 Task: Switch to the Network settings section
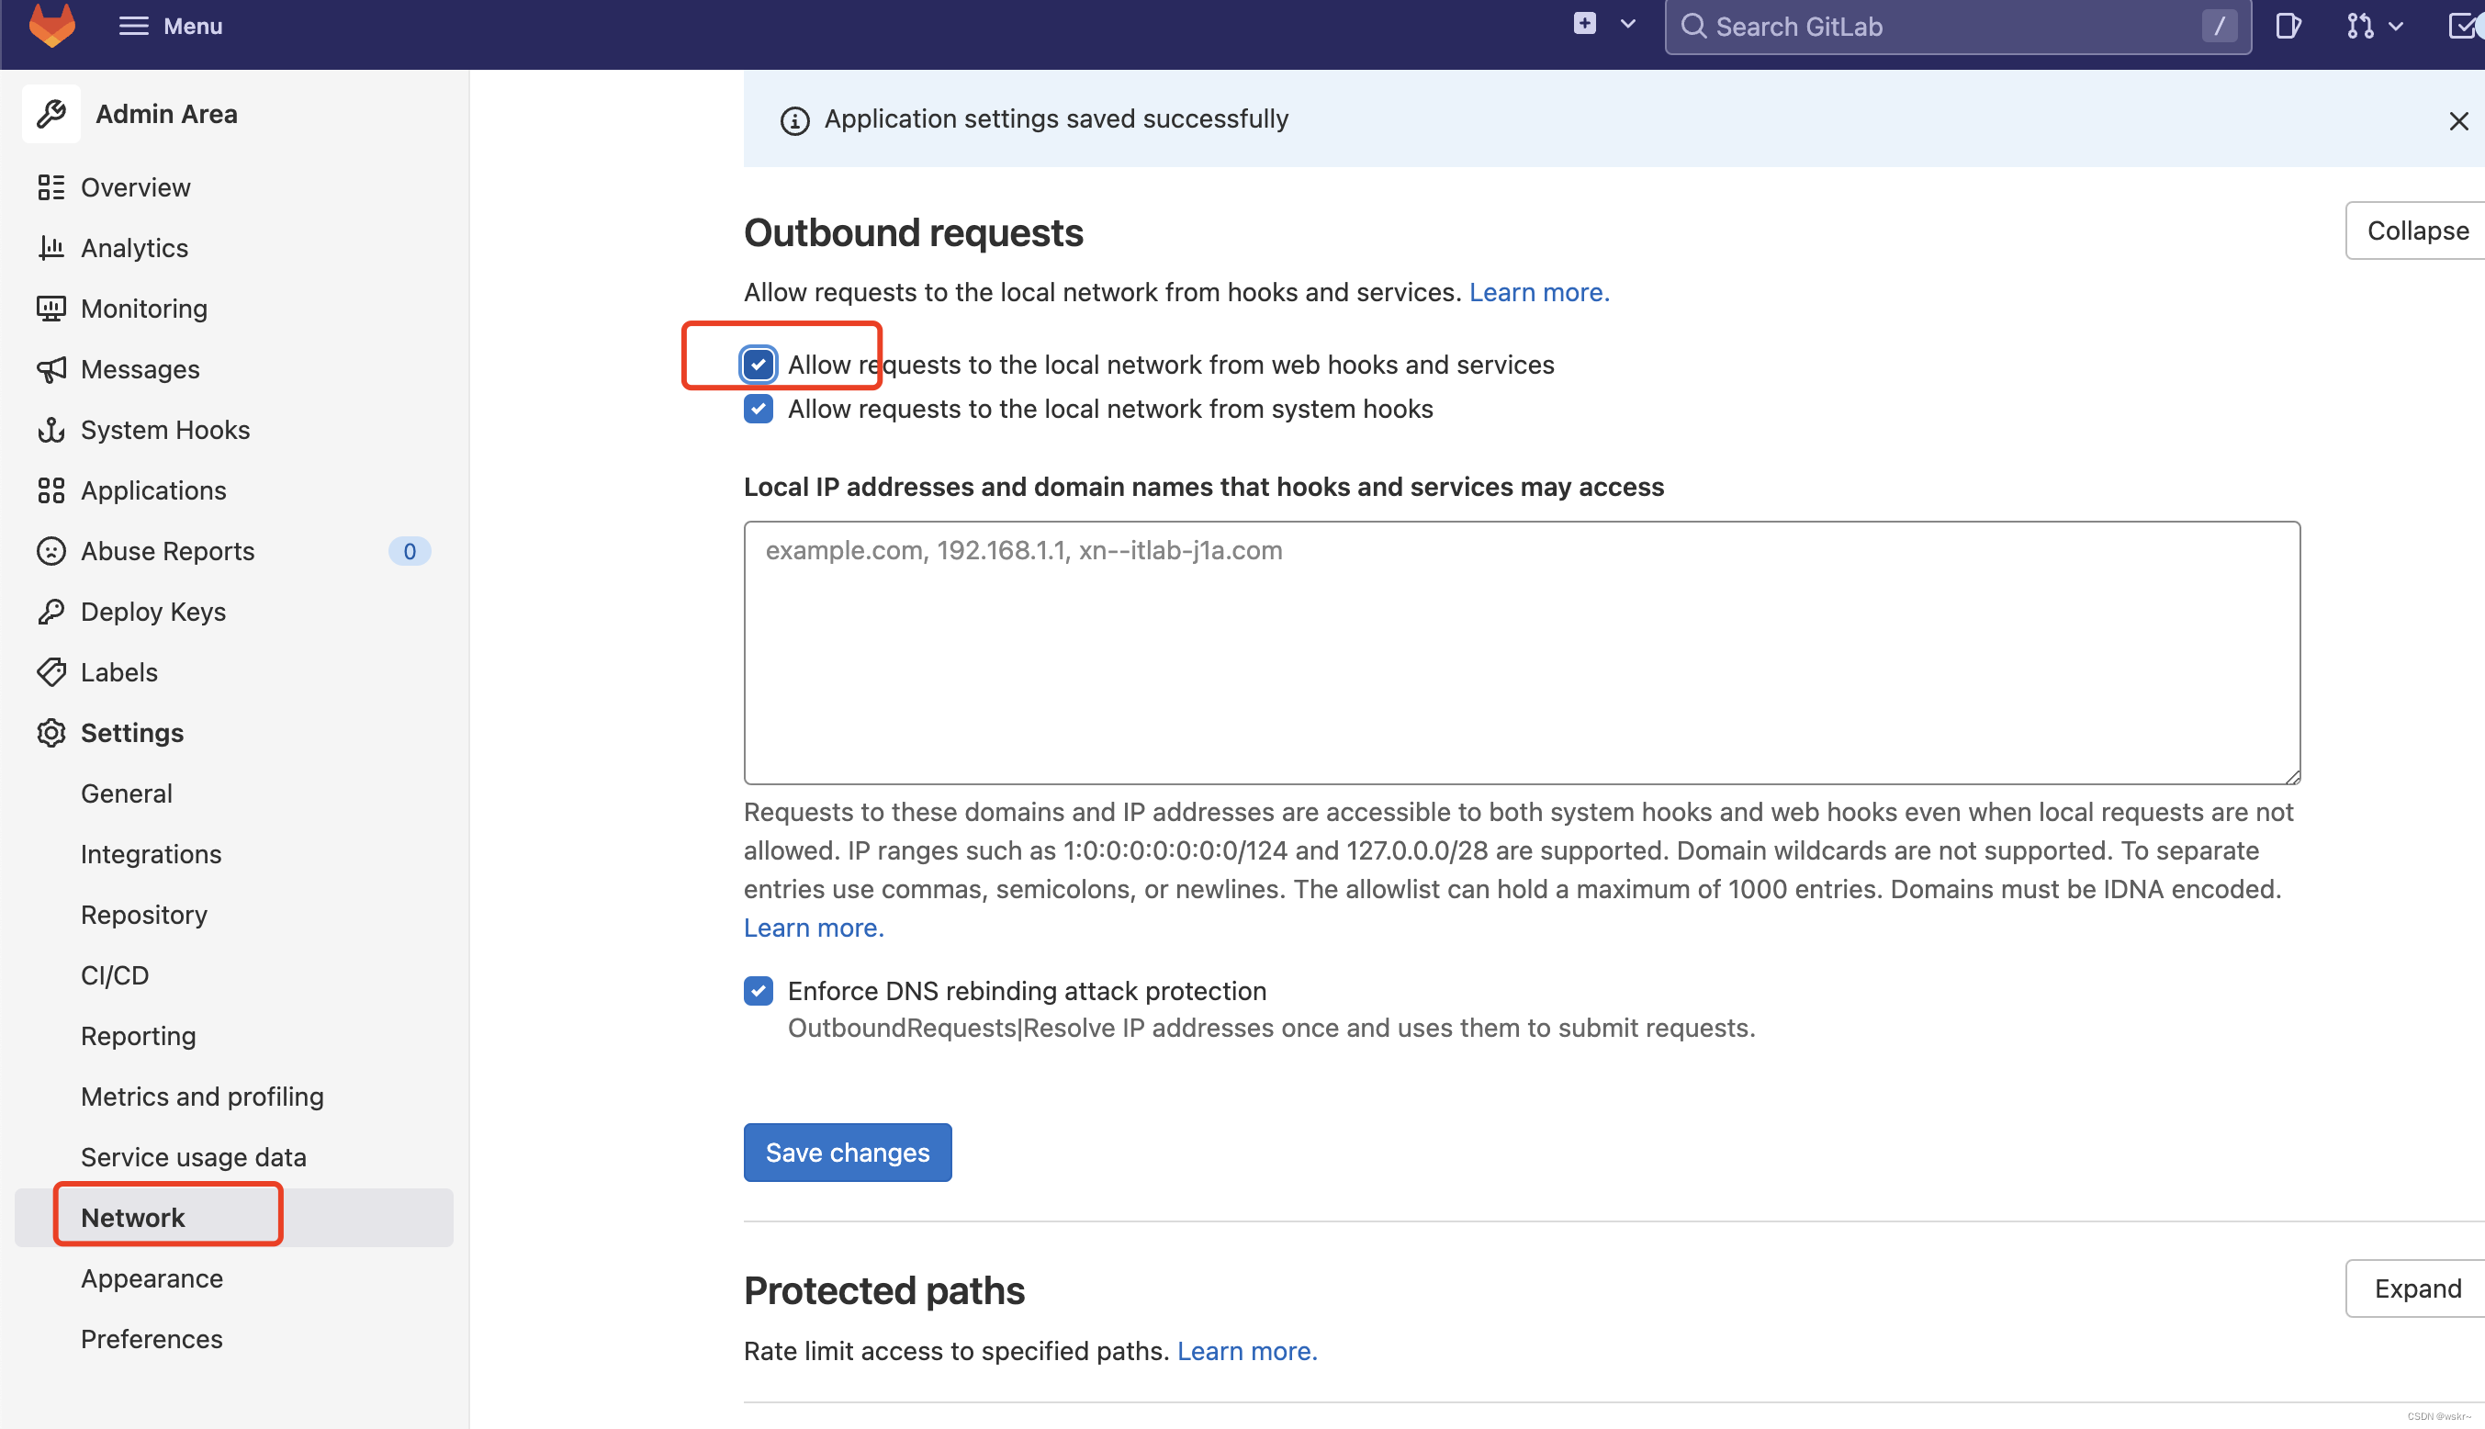[x=132, y=1216]
